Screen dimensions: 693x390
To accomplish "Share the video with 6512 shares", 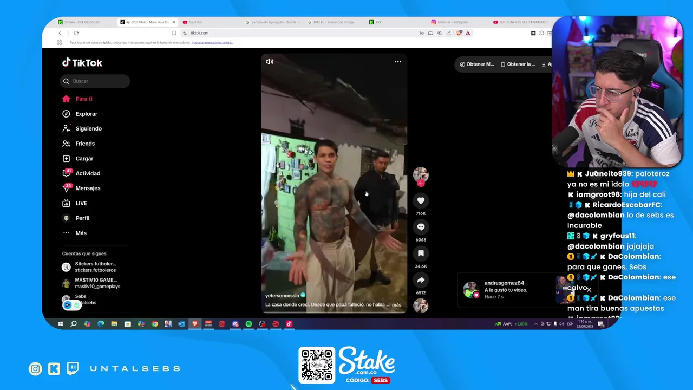I will point(421,280).
